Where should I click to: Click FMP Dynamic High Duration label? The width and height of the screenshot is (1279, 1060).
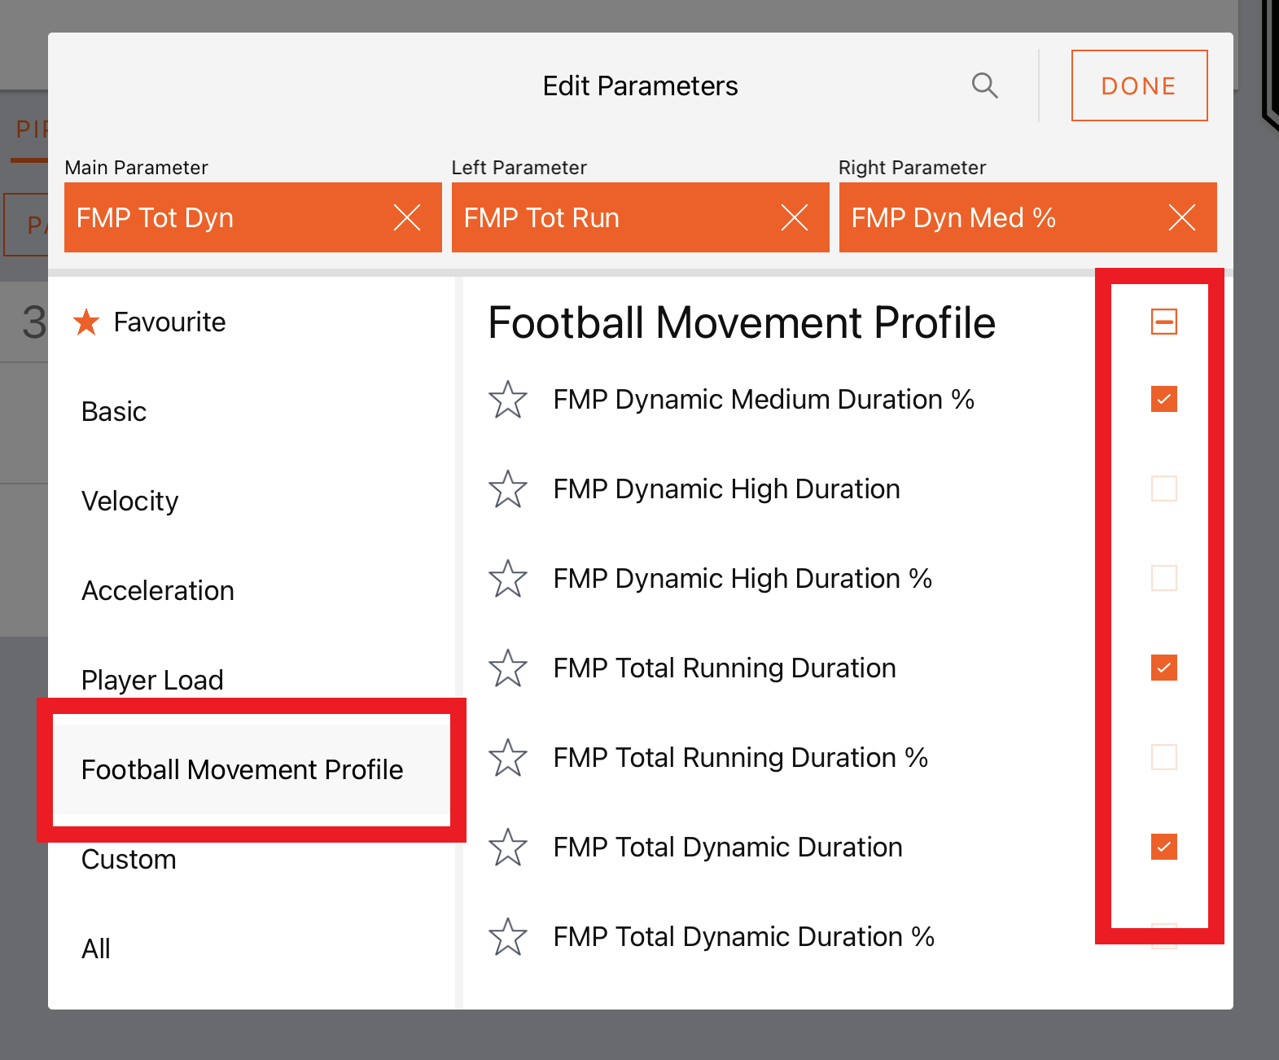tap(727, 489)
